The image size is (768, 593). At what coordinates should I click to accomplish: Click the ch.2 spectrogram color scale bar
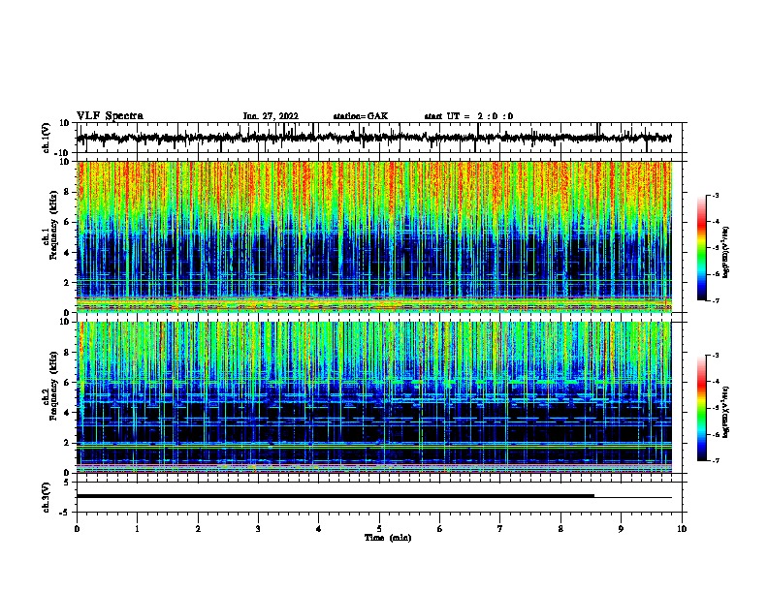702,408
